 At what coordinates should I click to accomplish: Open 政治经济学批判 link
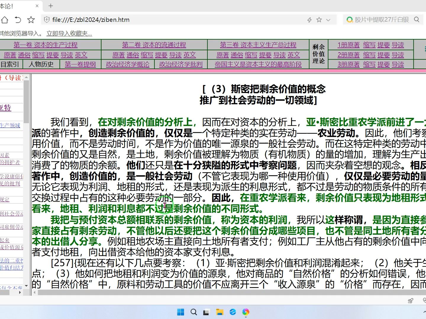coord(181,64)
